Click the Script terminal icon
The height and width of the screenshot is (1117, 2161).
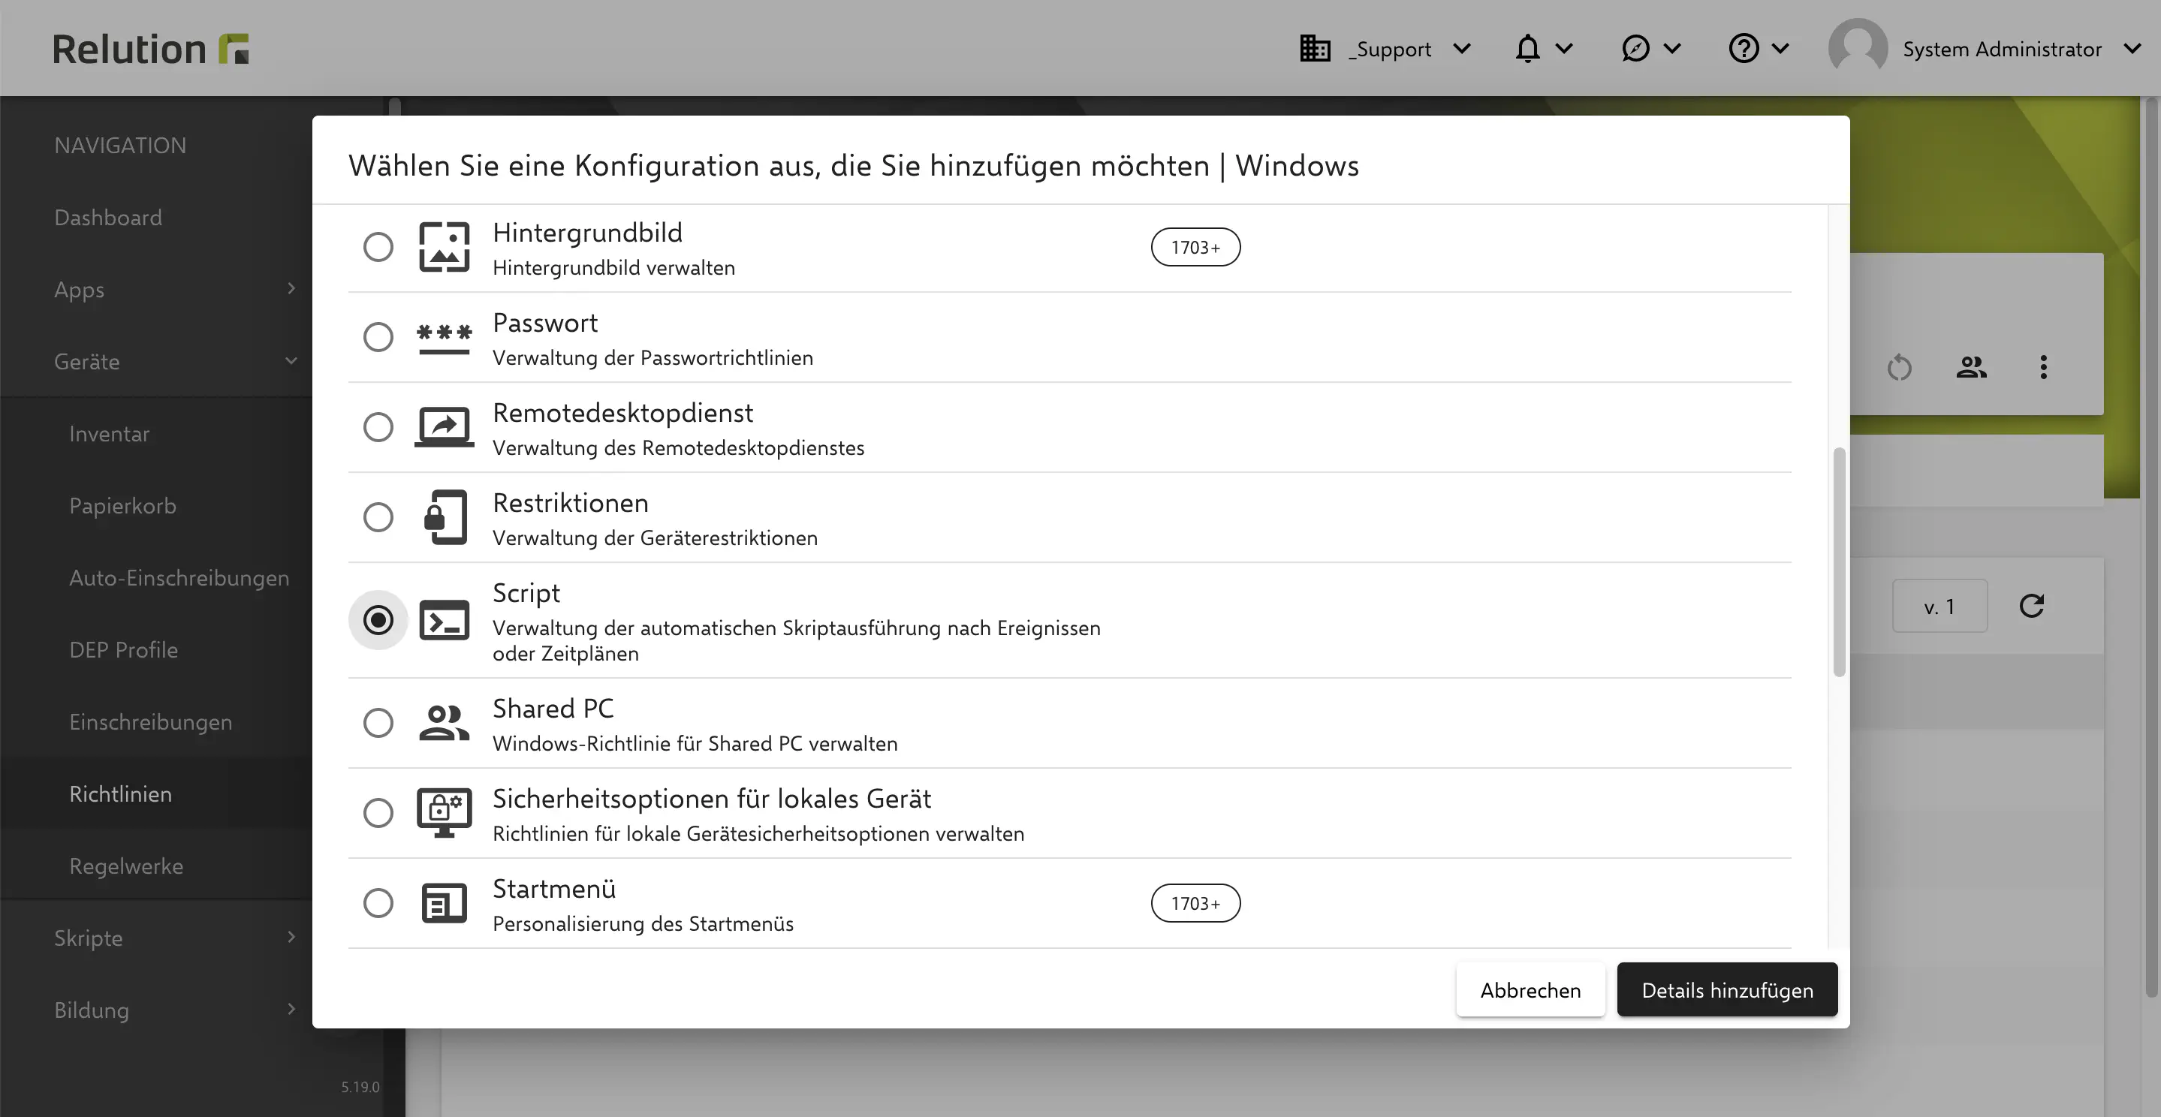coord(444,621)
